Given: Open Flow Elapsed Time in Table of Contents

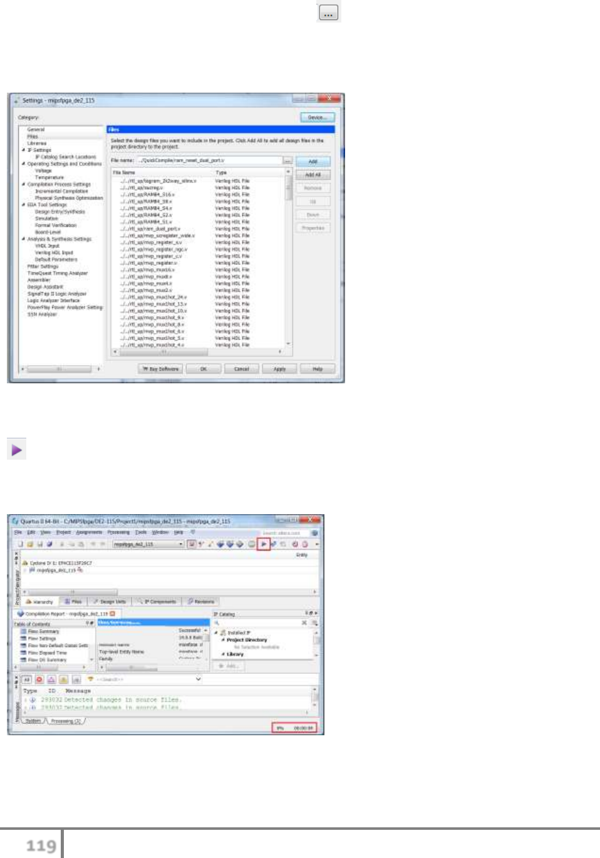Looking at the screenshot, I should 43,653.
